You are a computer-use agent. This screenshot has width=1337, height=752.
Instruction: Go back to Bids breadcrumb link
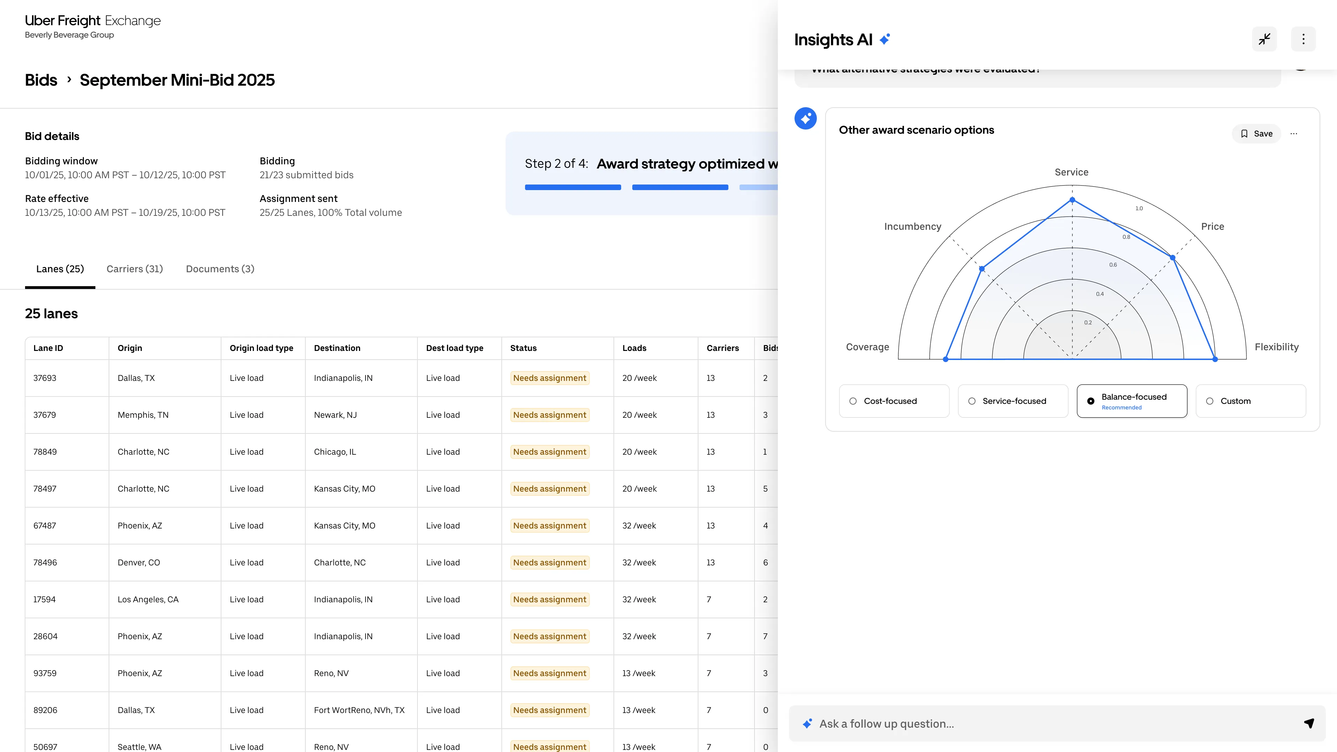pyautogui.click(x=41, y=80)
